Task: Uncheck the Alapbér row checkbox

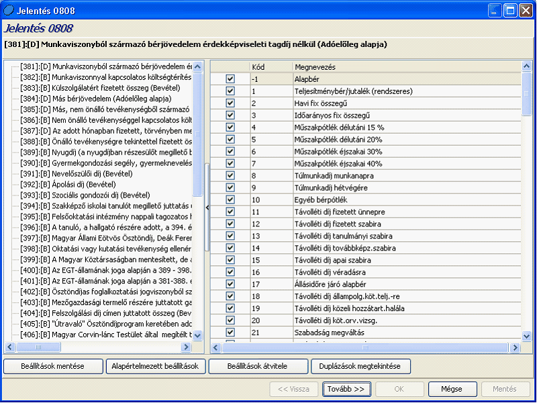Action: point(230,79)
